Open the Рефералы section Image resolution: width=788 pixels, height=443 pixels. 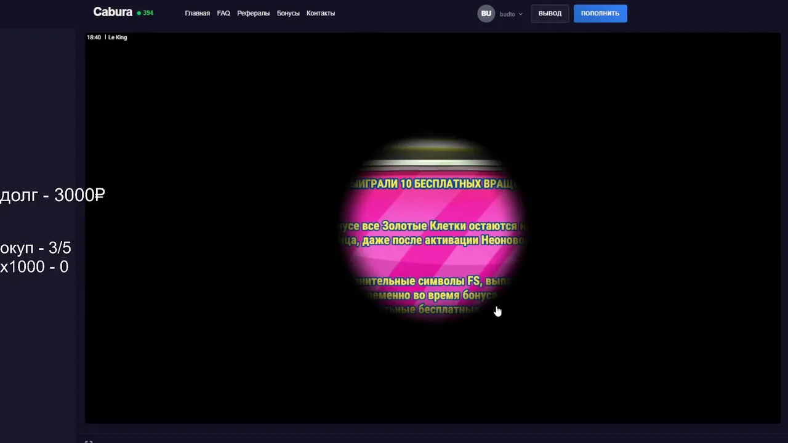coord(253,13)
